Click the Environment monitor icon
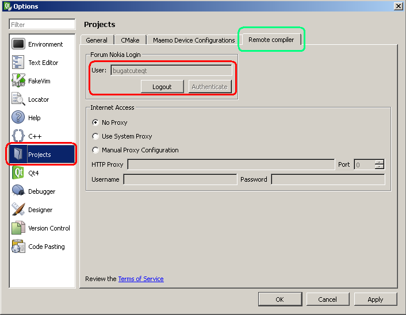This screenshot has width=406, height=315. point(18,44)
